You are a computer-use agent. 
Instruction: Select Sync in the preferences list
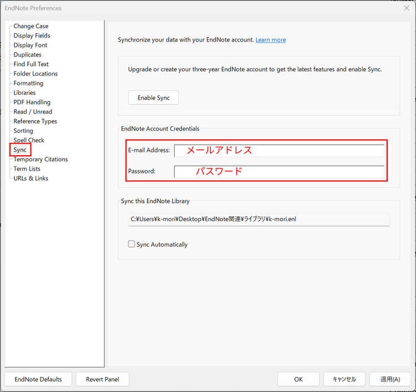[20, 150]
